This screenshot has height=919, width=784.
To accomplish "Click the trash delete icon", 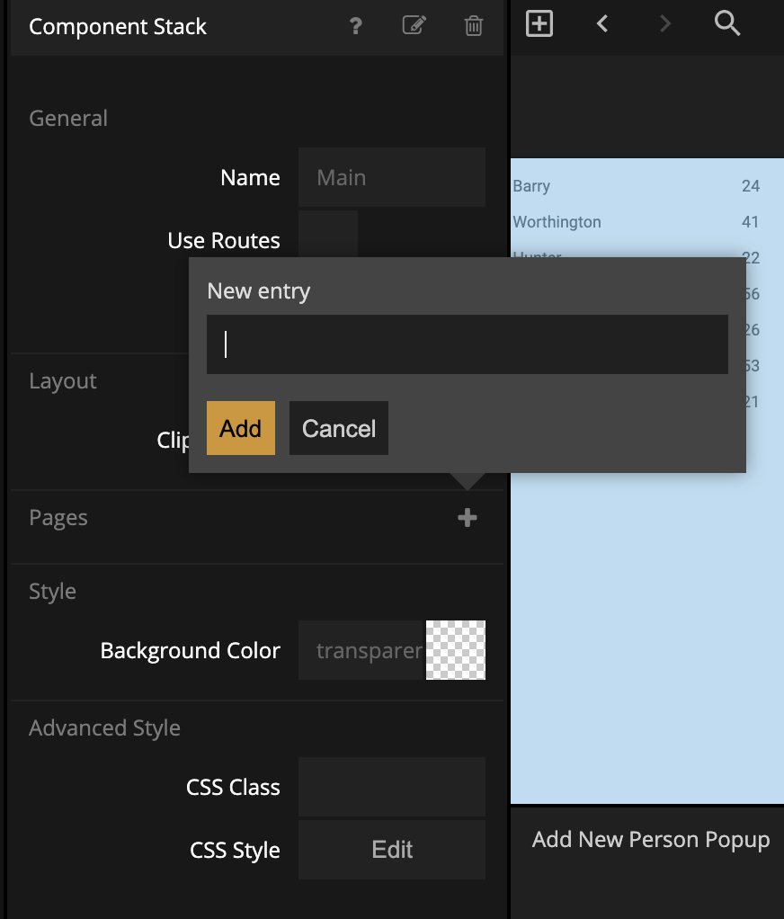I will pos(474,26).
